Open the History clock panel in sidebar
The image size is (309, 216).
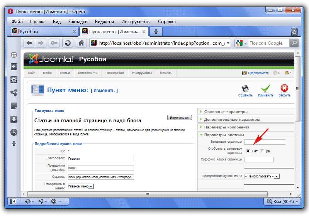click(14, 132)
